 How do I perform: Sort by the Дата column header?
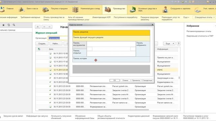click(51, 49)
